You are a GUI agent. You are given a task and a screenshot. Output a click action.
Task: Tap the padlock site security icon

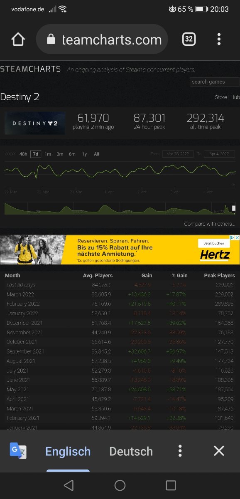[51, 39]
